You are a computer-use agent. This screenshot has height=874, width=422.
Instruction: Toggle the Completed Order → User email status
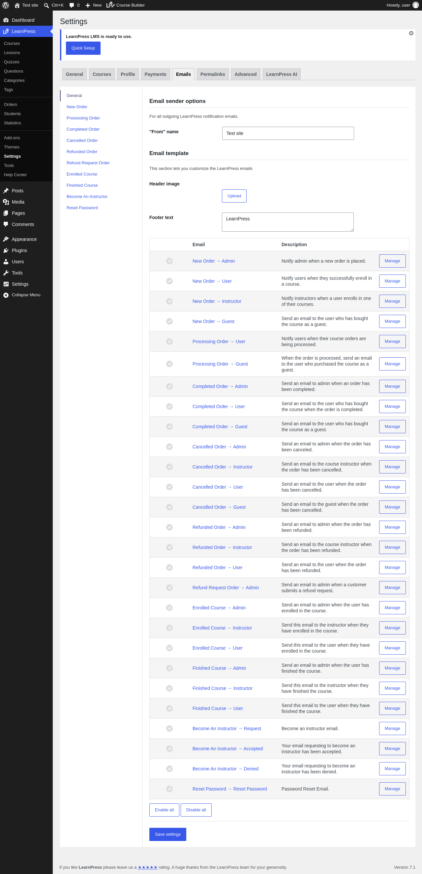click(x=169, y=406)
